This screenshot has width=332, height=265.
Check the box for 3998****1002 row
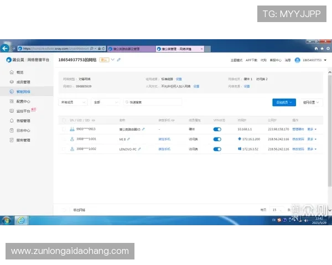coord(64,149)
